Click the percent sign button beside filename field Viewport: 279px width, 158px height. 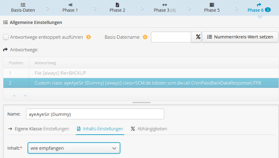198,37
